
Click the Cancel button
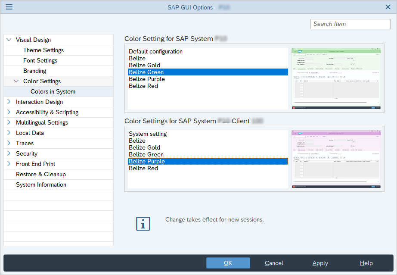(x=274, y=263)
